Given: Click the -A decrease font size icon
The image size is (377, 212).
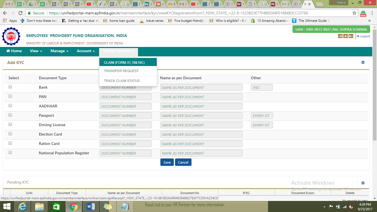Looking at the screenshot, I should coord(340,36).
